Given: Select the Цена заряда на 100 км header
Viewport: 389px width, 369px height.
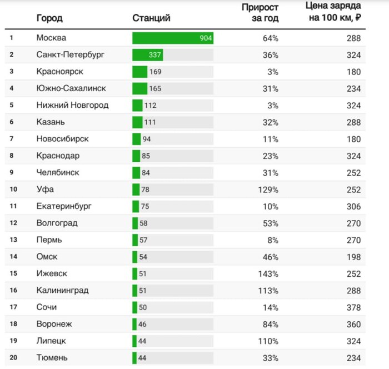Looking at the screenshot, I should (333, 12).
